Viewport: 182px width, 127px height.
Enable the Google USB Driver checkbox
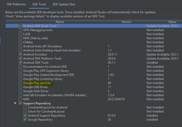(20, 87)
